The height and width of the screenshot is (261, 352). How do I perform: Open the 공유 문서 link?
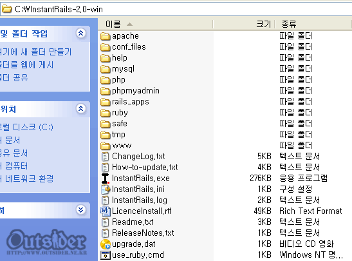coord(14,153)
